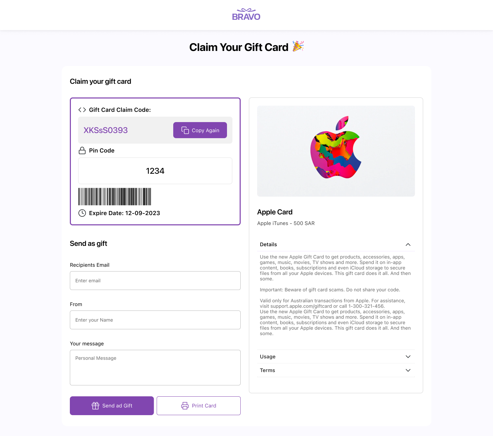Click the party popper emoji in heading
Screen dimensions: 493x436
pos(298,47)
